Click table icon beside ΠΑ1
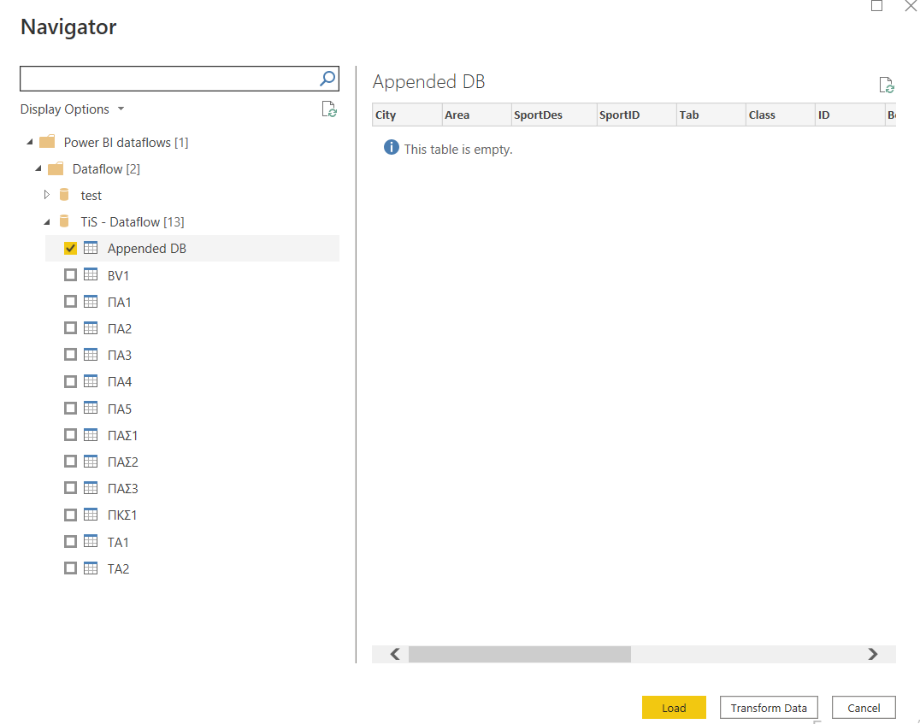Image resolution: width=920 pixels, height=724 pixels. click(x=91, y=302)
